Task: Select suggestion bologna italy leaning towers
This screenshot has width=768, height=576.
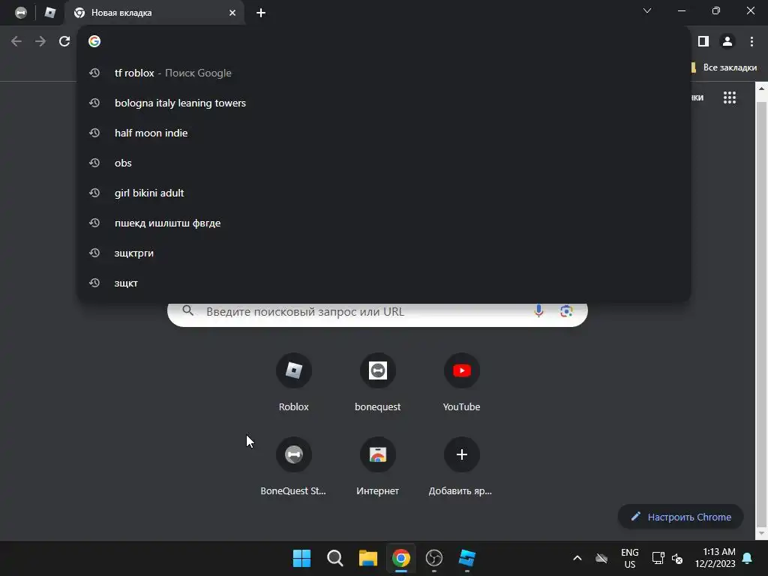Action: click(384, 103)
